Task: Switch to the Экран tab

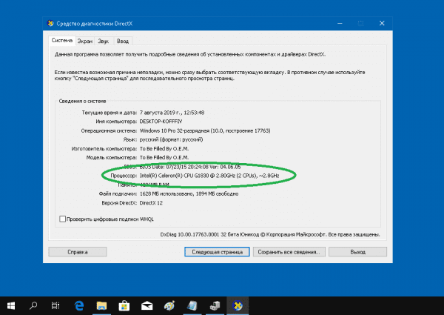Action: point(85,41)
